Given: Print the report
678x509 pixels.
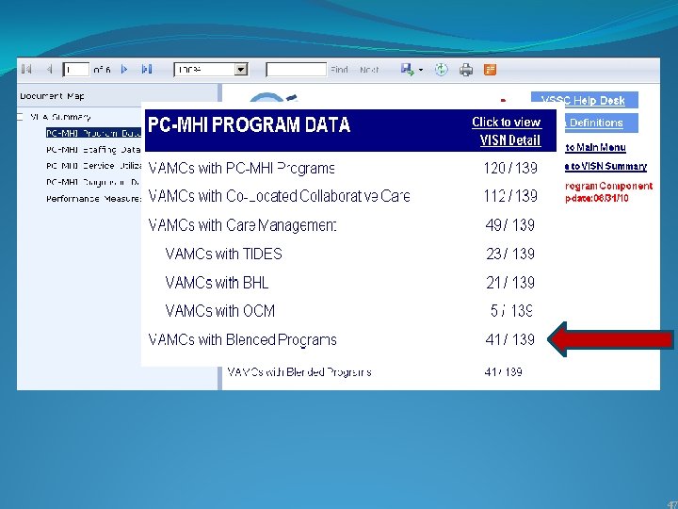Looking at the screenshot, I should (x=466, y=69).
